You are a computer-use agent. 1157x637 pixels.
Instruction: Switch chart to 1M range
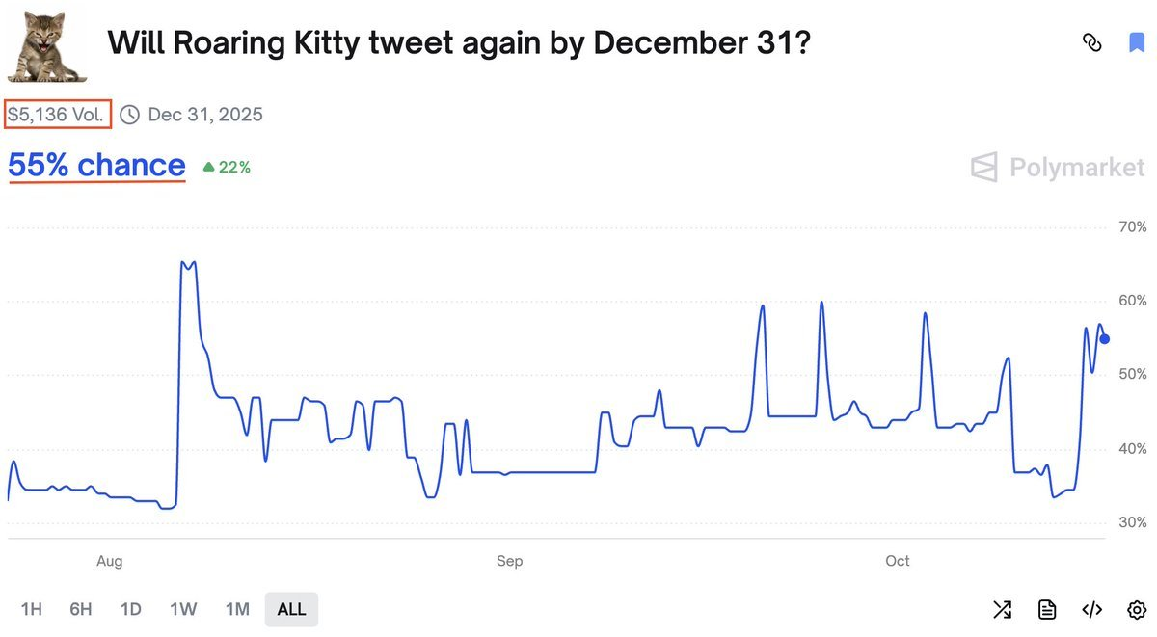pos(237,609)
